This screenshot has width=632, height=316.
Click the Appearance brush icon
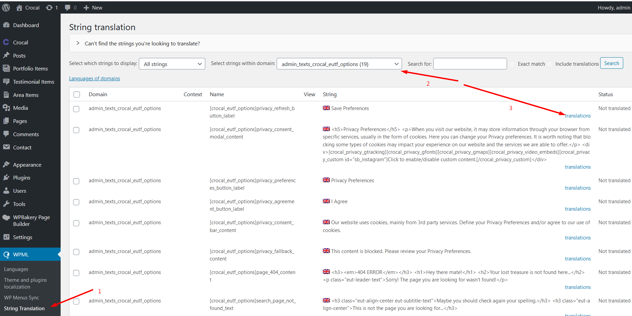click(6, 165)
